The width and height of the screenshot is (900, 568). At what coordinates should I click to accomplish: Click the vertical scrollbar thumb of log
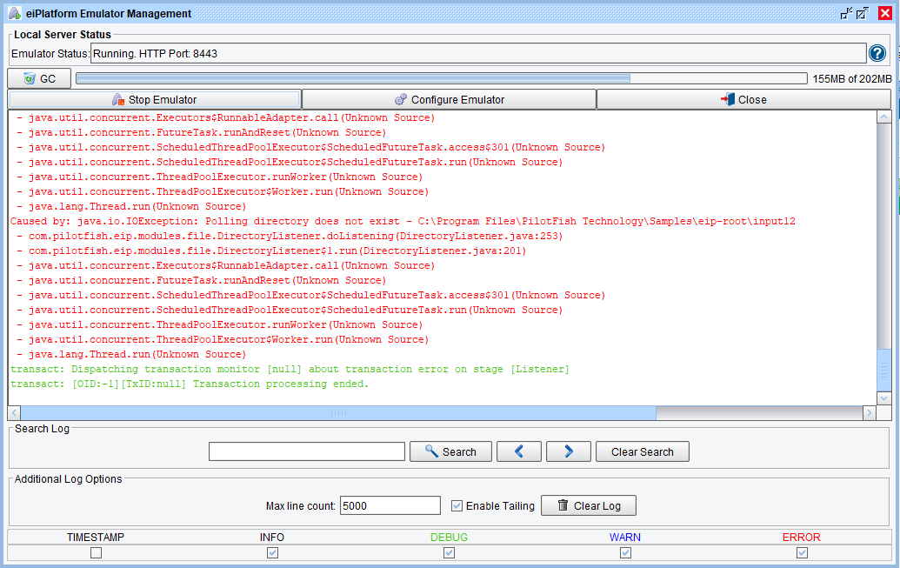coord(884,370)
